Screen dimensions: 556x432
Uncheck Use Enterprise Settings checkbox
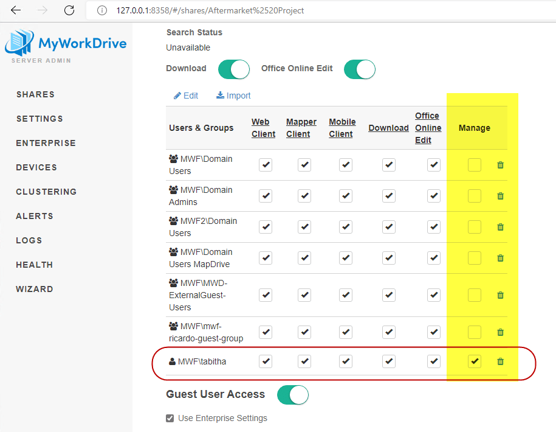point(170,419)
